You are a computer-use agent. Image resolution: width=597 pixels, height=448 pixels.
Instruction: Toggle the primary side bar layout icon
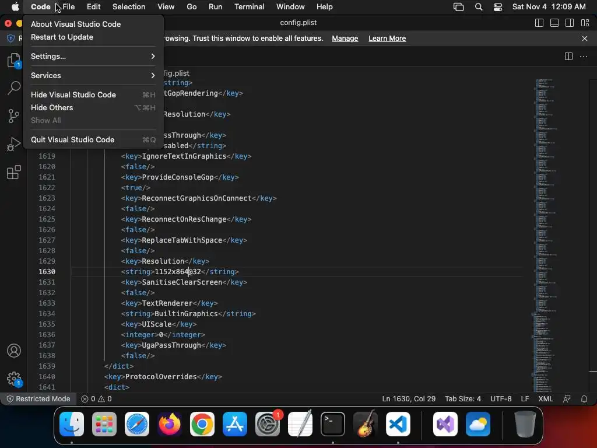[x=539, y=23]
